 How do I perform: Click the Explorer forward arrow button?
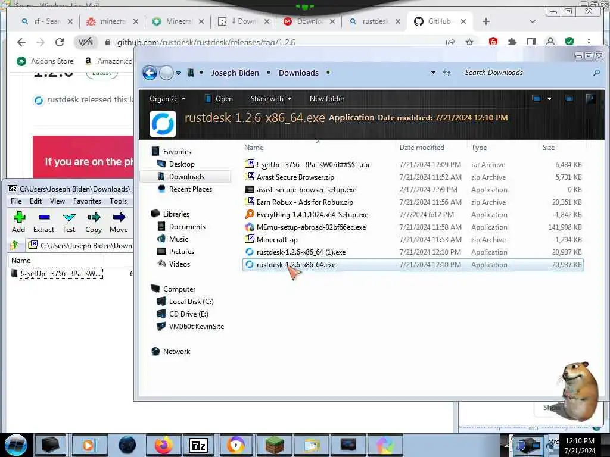[166, 73]
